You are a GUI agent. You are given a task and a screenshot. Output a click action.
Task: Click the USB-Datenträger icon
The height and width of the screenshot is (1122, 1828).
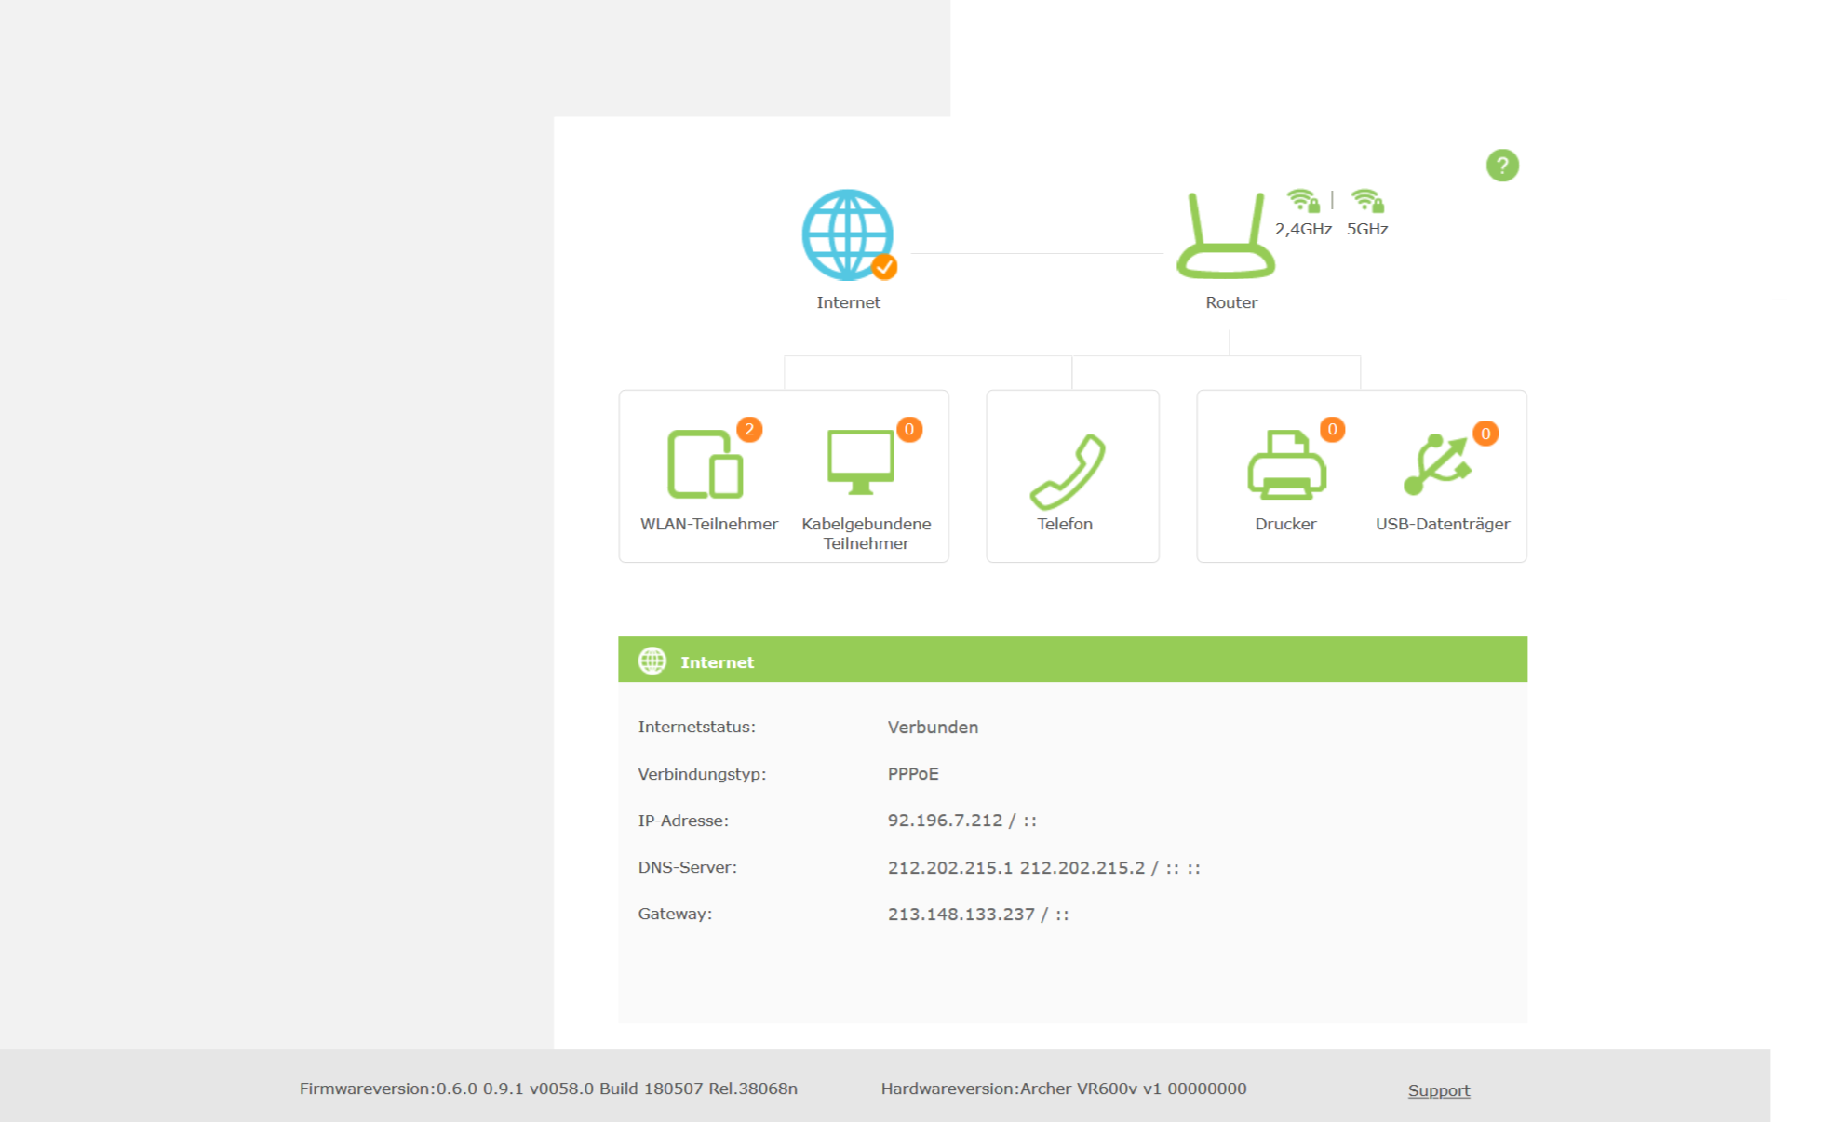1436,465
